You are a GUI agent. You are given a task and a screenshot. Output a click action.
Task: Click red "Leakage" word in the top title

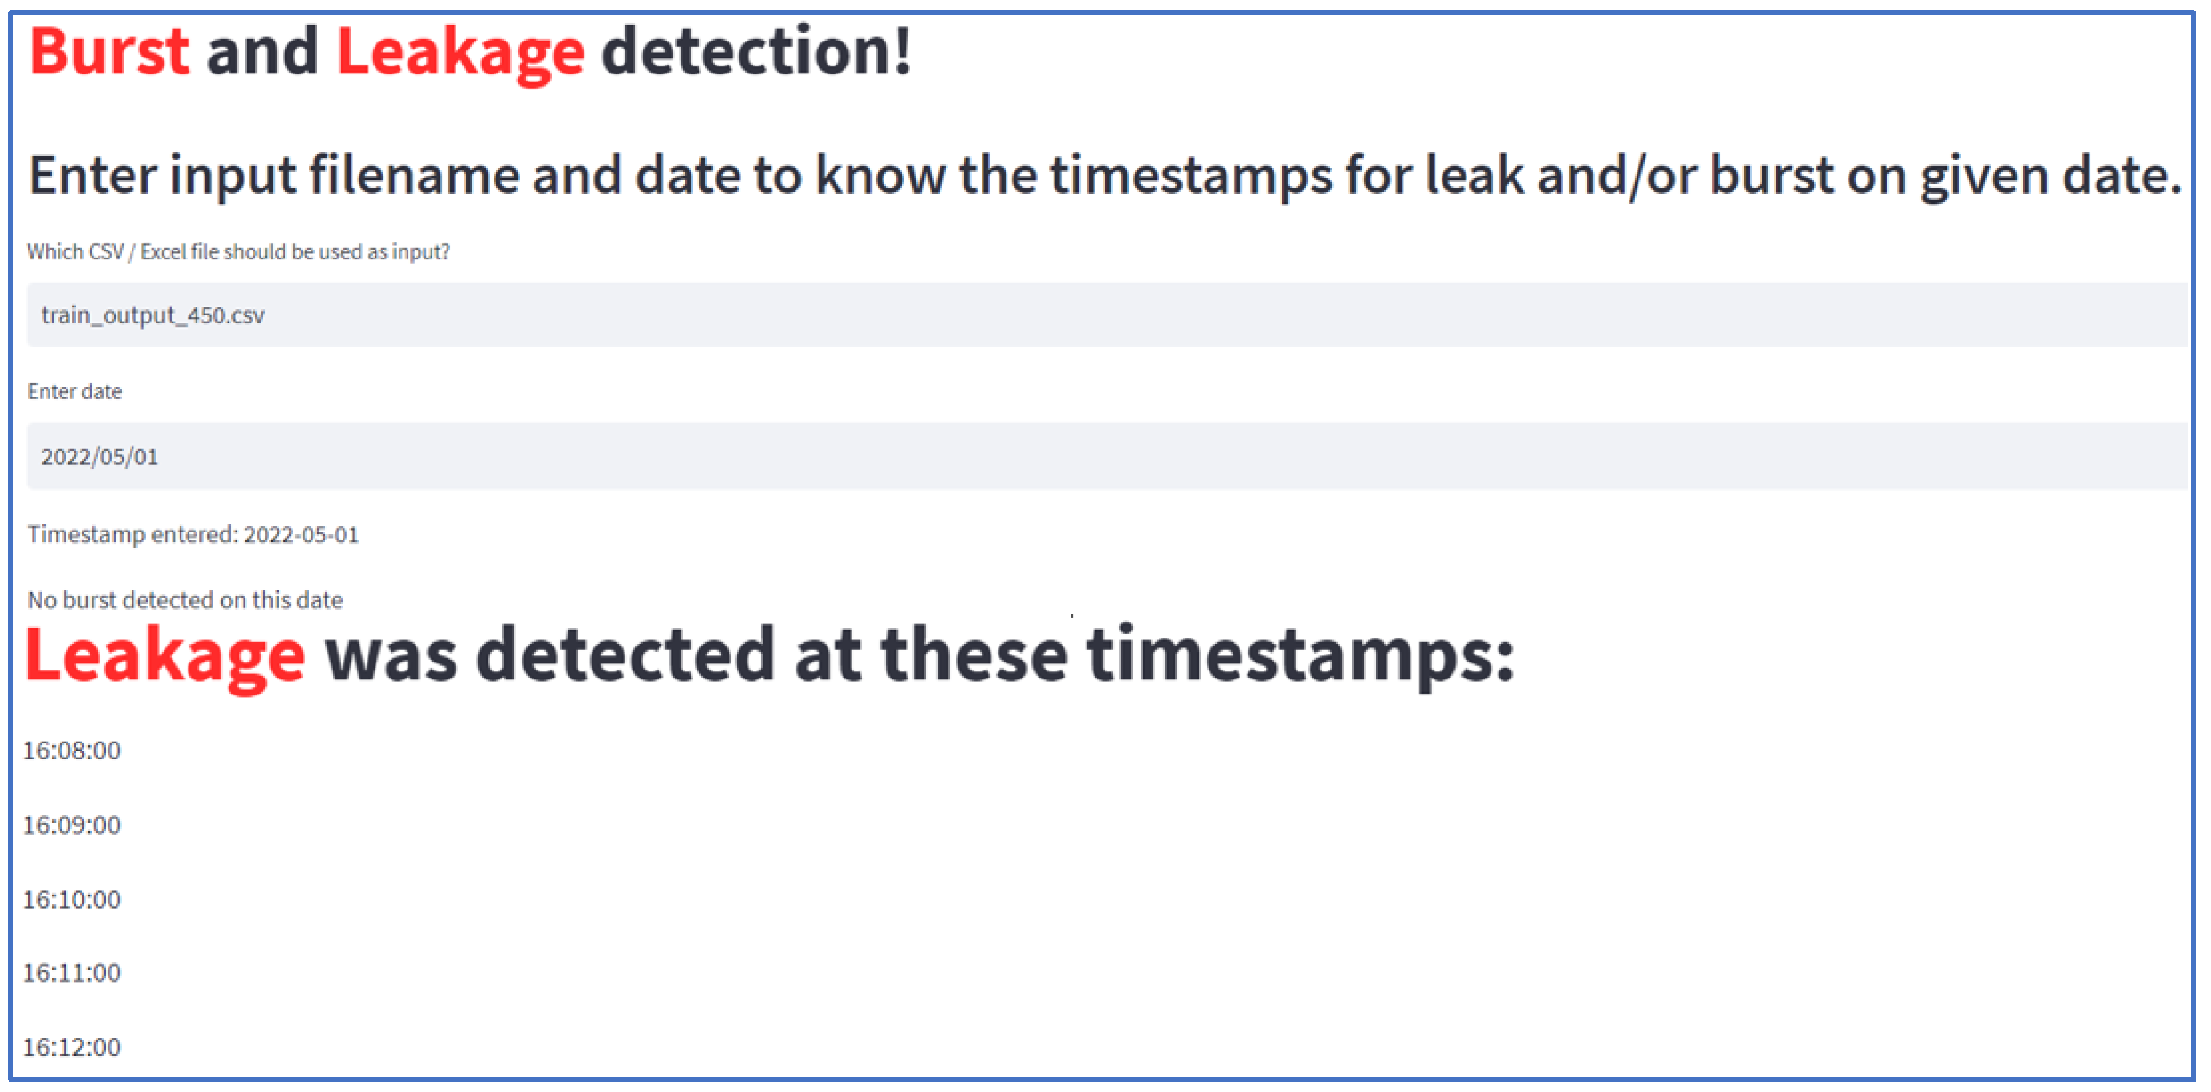point(460,53)
